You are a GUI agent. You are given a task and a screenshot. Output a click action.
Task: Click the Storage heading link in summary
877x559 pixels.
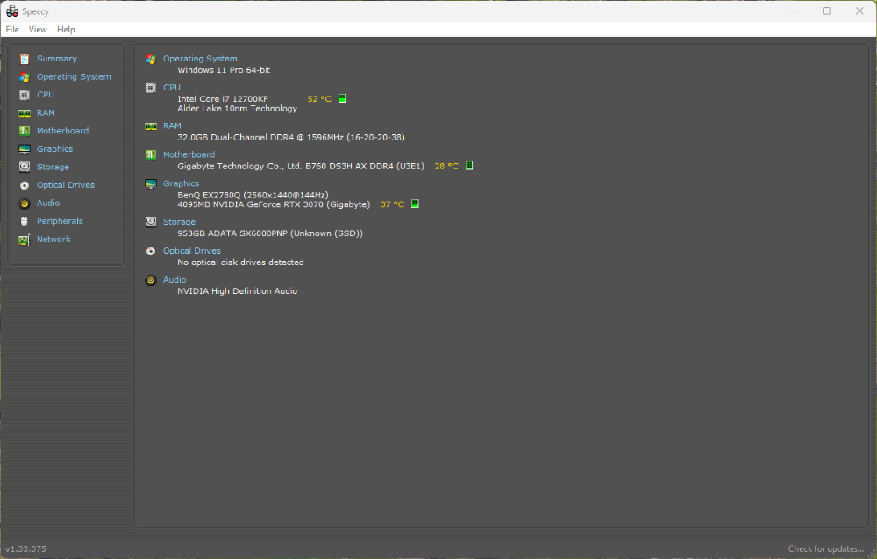click(x=179, y=222)
